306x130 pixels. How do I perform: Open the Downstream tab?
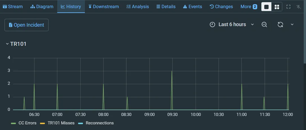click(104, 7)
